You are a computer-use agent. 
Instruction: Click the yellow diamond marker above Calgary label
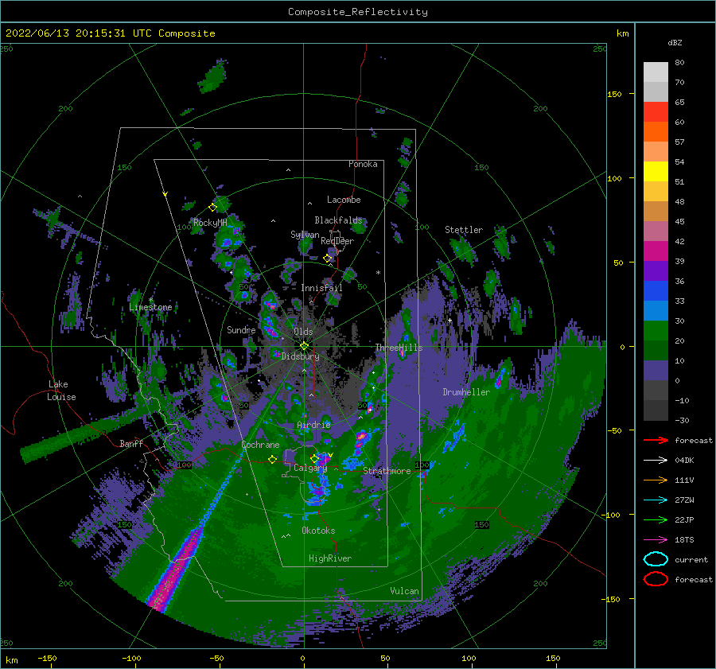click(314, 458)
